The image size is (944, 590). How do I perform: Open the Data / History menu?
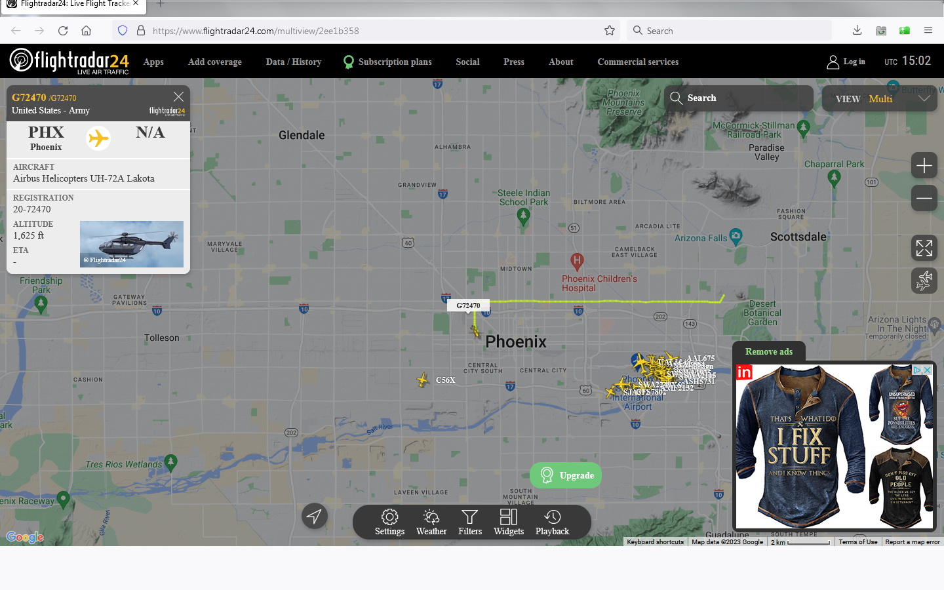coord(294,62)
